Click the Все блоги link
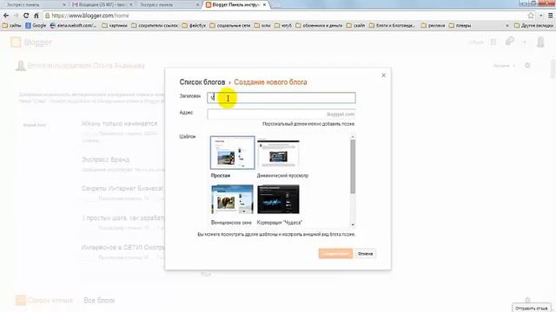 [x=99, y=301]
